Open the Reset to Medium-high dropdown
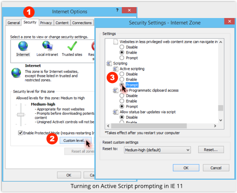Image resolution: width=237 pixels, height=193 pixels. pyautogui.click(x=157, y=150)
